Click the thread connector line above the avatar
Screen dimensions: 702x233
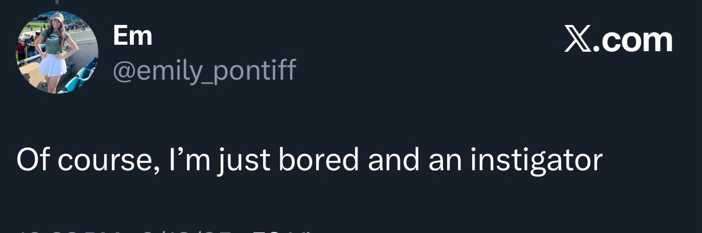coord(56,2)
